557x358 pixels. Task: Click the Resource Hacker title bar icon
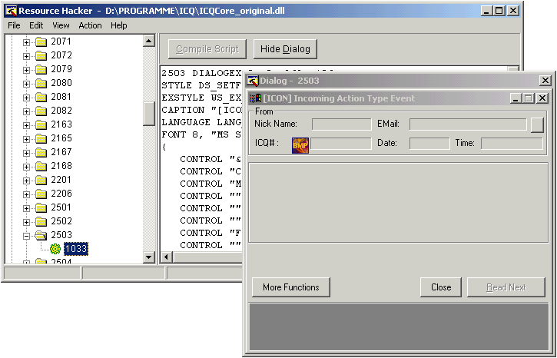[11, 11]
